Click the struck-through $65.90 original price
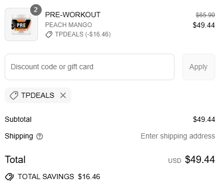The image size is (223, 189). click(x=205, y=15)
